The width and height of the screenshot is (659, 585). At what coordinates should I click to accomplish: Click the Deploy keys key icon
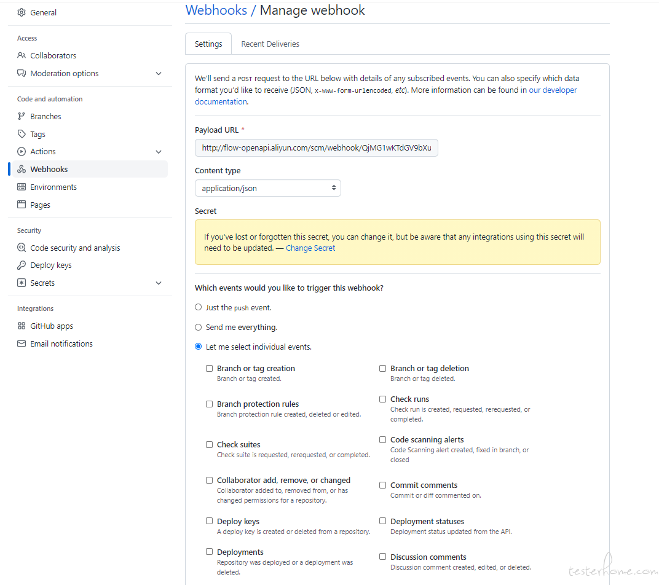(22, 265)
